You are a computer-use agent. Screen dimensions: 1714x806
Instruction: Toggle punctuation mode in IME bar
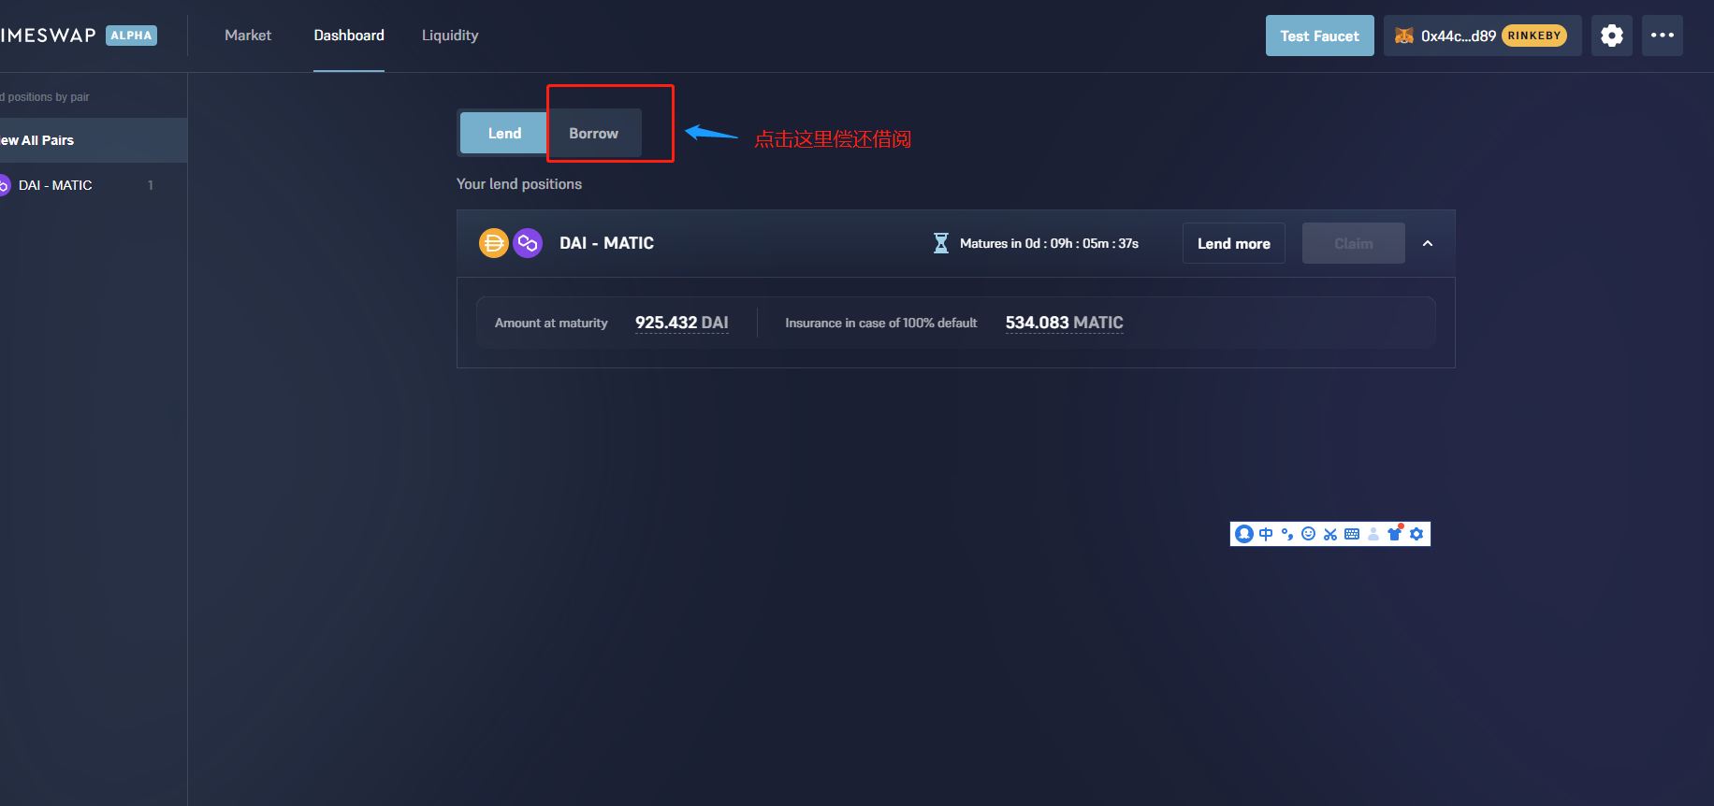click(1287, 534)
